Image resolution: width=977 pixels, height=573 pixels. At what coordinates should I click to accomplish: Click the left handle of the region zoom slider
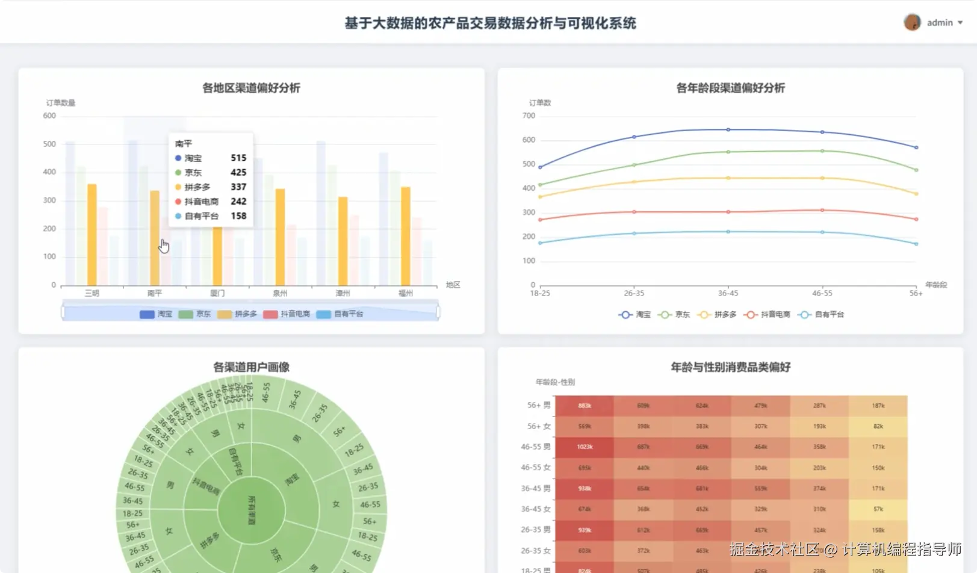click(x=63, y=312)
